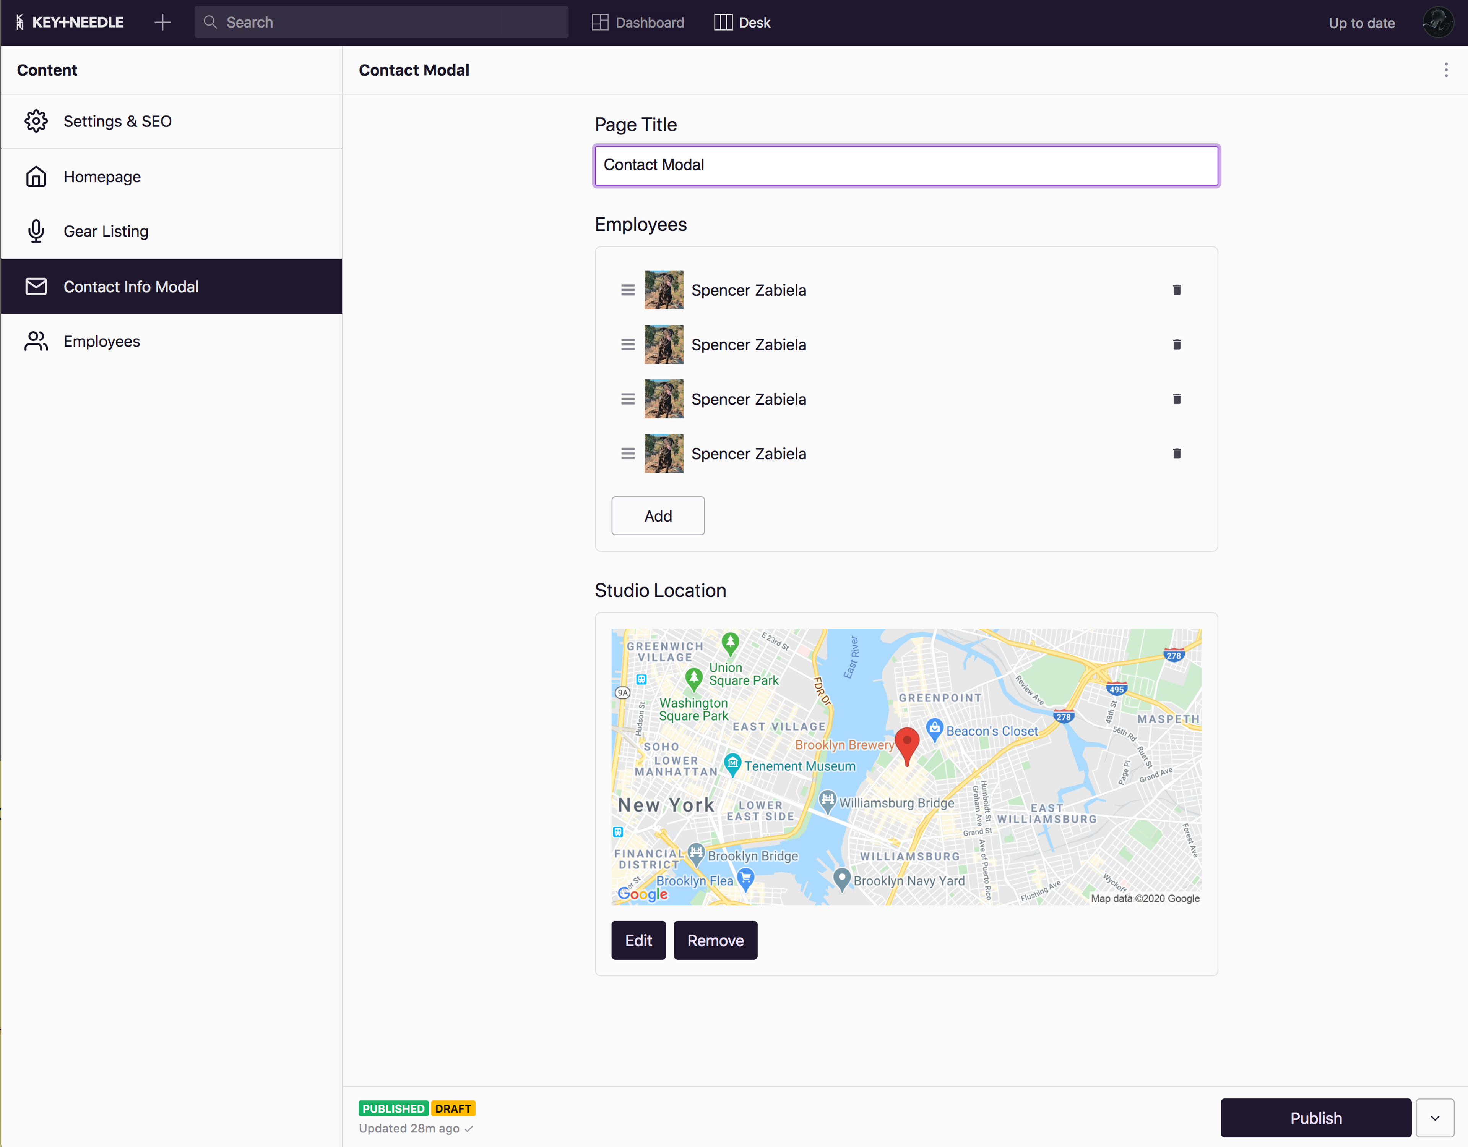1468x1147 pixels.
Task: Open Homepage in sidebar
Action: point(171,177)
